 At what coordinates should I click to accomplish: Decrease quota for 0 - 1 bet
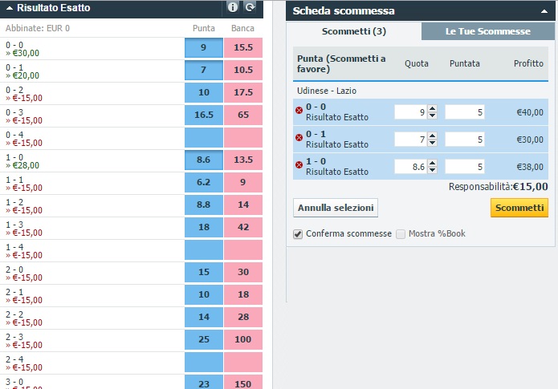click(x=432, y=142)
